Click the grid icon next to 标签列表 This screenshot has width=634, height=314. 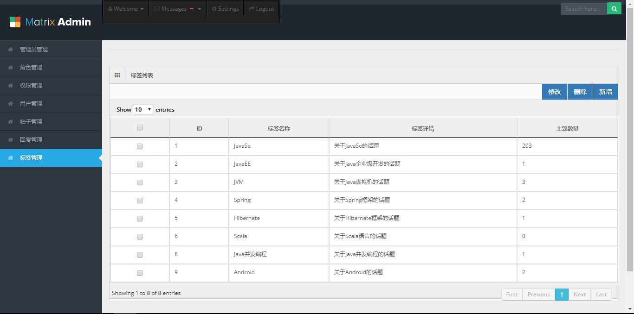pyautogui.click(x=117, y=75)
